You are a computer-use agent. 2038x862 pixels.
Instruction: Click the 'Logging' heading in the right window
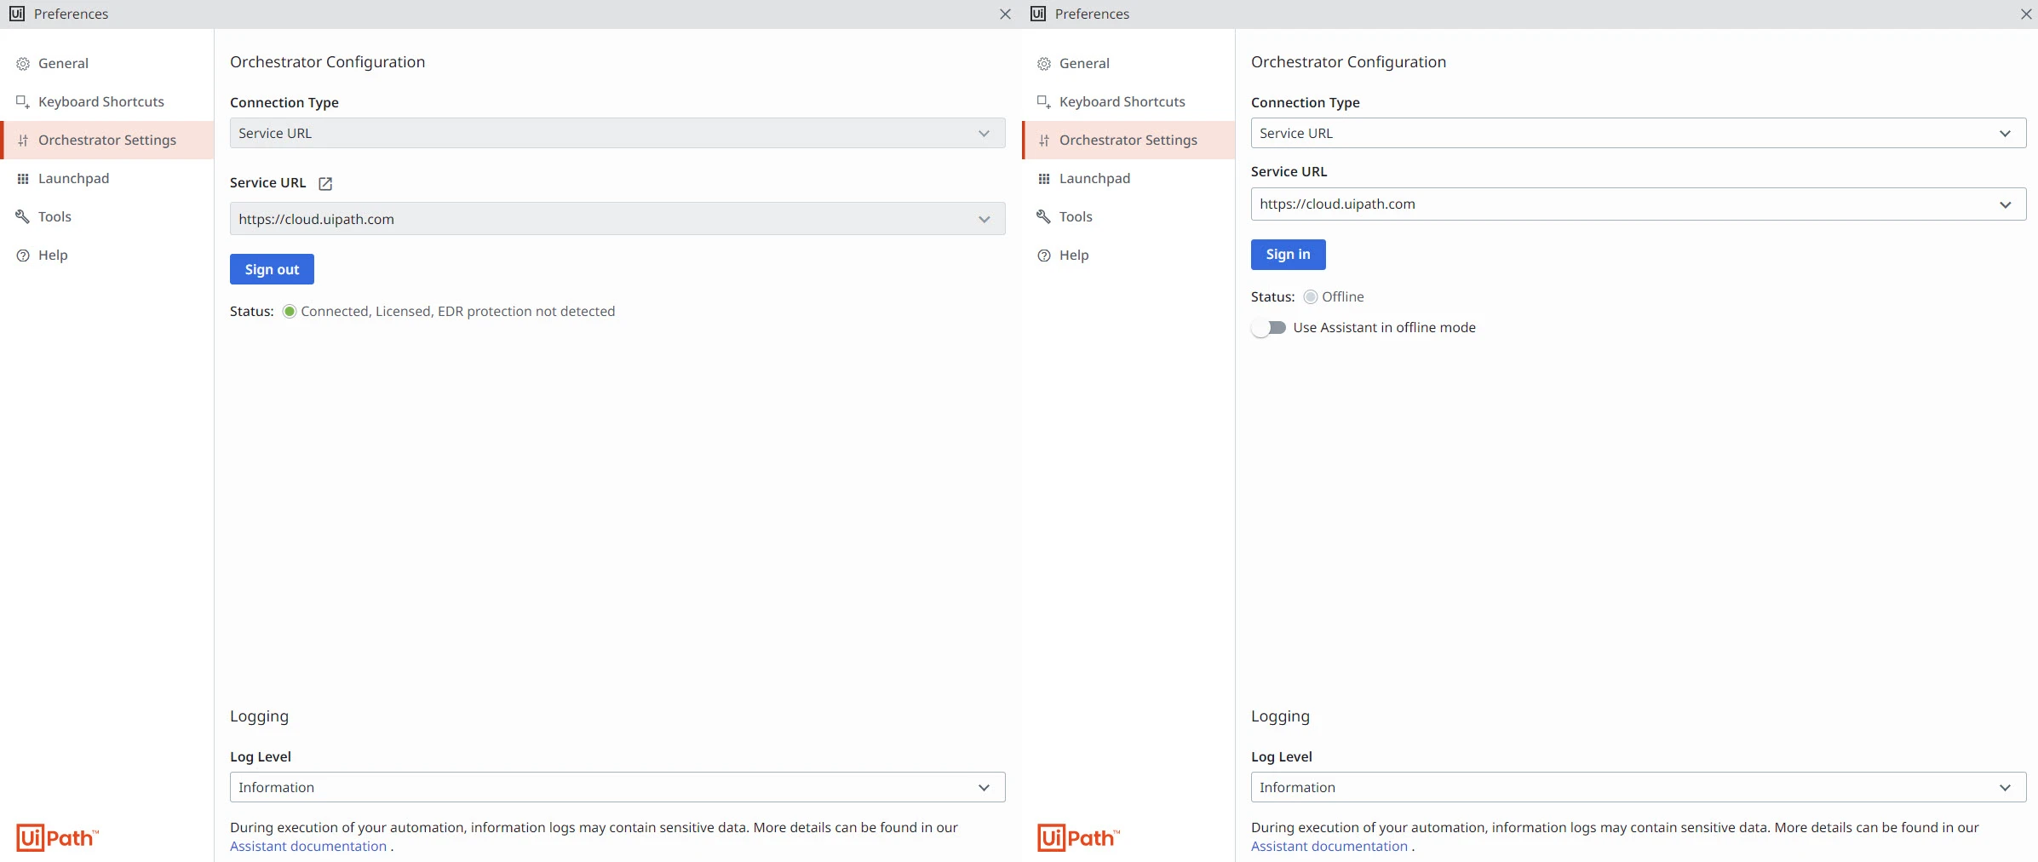tap(1280, 716)
